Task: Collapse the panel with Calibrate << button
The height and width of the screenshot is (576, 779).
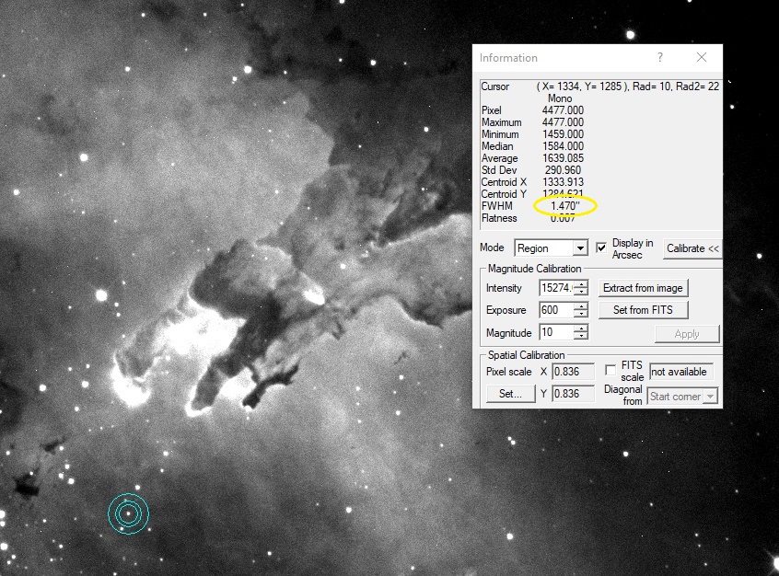Action: (692, 248)
